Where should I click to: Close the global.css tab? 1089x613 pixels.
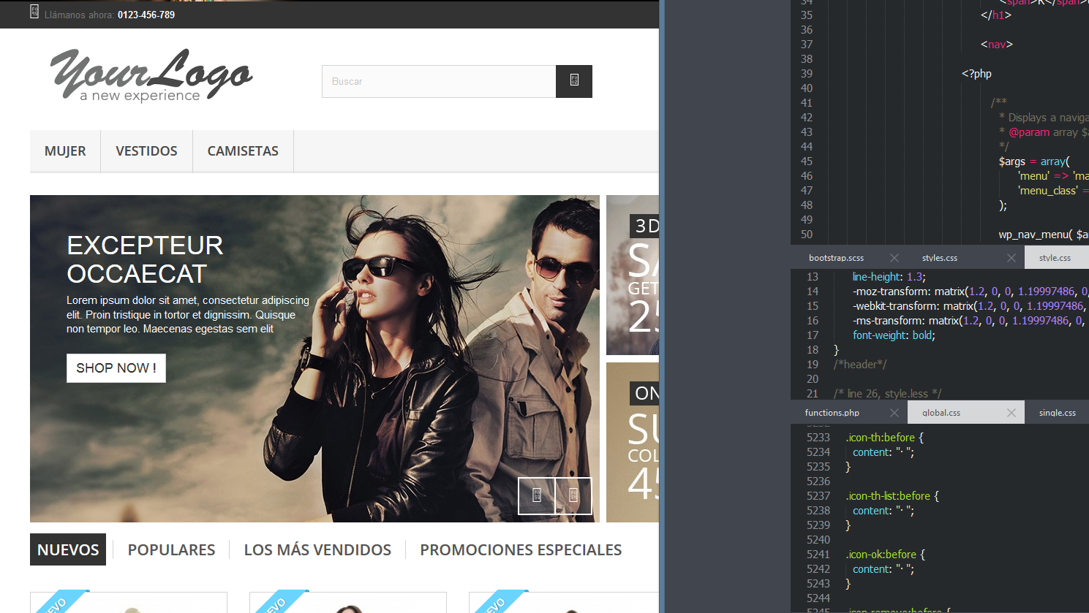tap(1011, 413)
